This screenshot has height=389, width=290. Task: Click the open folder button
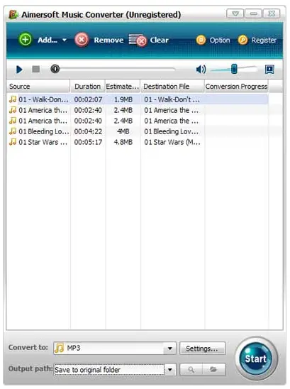214,370
